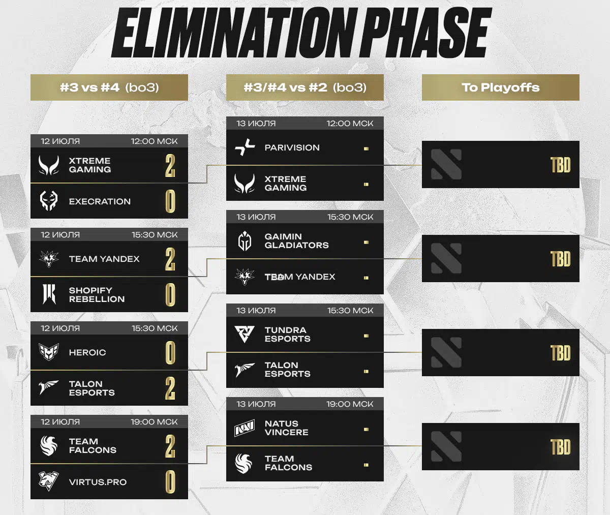Click Team Falcons logo in 12 July match
The width and height of the screenshot is (610, 515).
[x=49, y=445]
